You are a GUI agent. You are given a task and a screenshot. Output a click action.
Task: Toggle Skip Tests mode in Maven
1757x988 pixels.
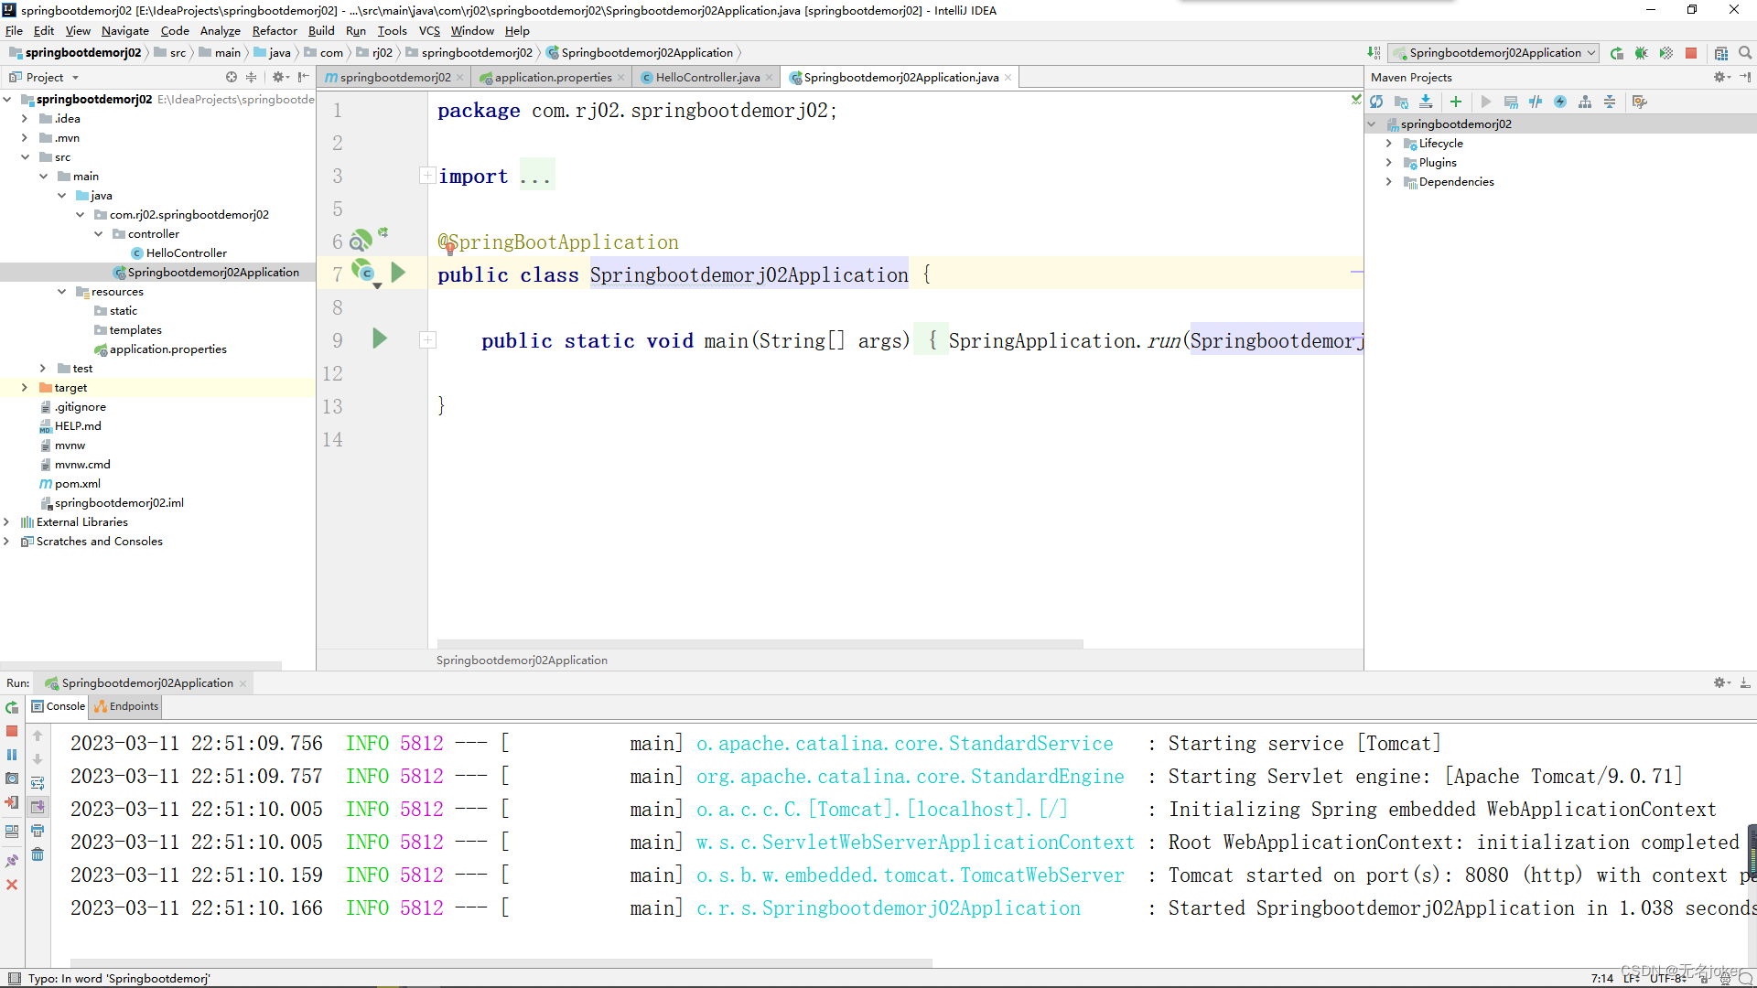[x=1560, y=102]
